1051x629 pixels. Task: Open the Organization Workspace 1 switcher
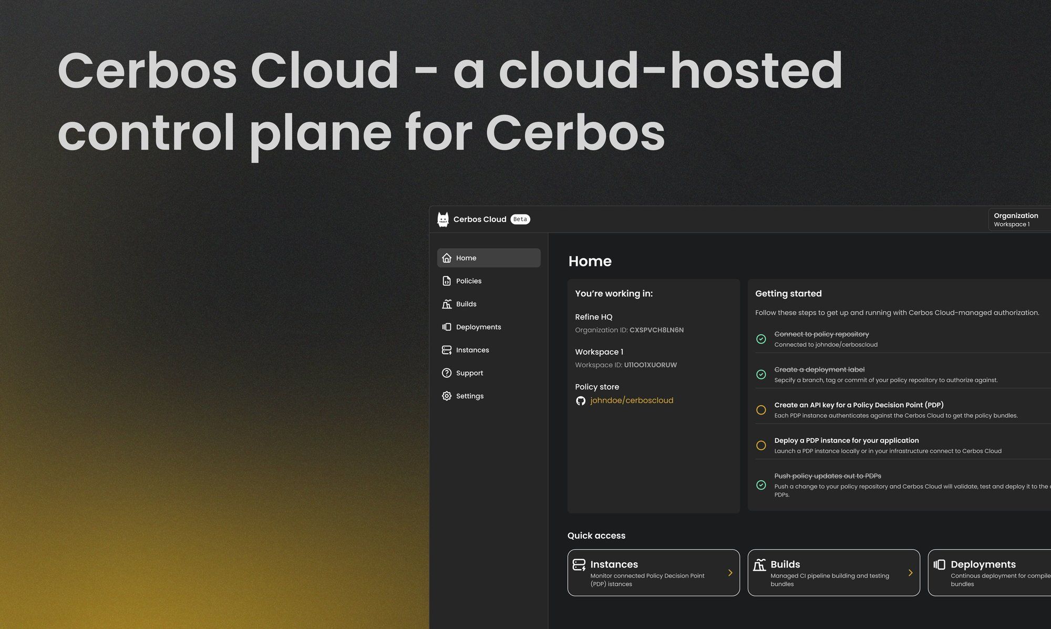(x=1019, y=220)
